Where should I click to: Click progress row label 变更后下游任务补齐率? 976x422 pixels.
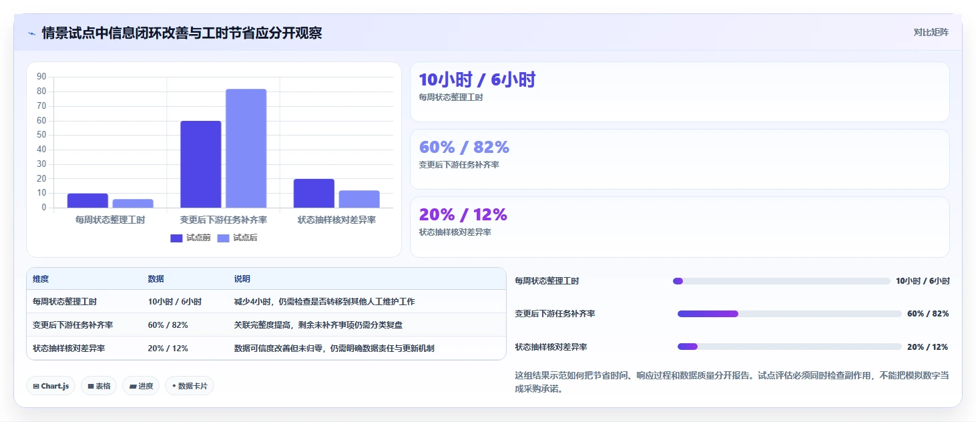[x=555, y=314]
